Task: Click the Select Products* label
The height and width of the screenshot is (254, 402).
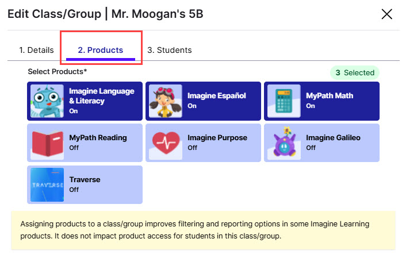Action: pos(58,71)
